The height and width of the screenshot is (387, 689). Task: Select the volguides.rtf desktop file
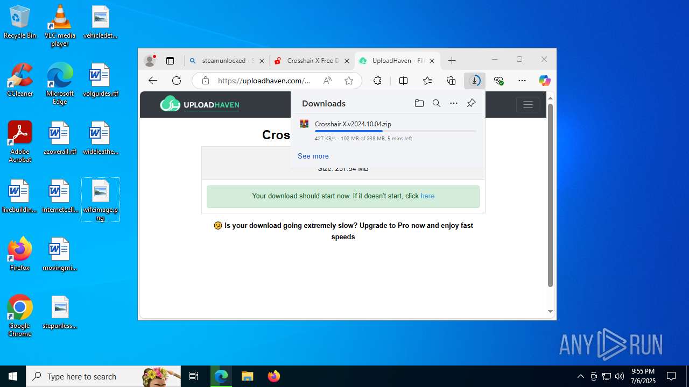pyautogui.click(x=100, y=80)
